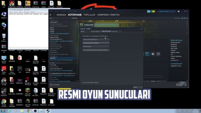Click the Steam profile avatar icon

click(157, 11)
